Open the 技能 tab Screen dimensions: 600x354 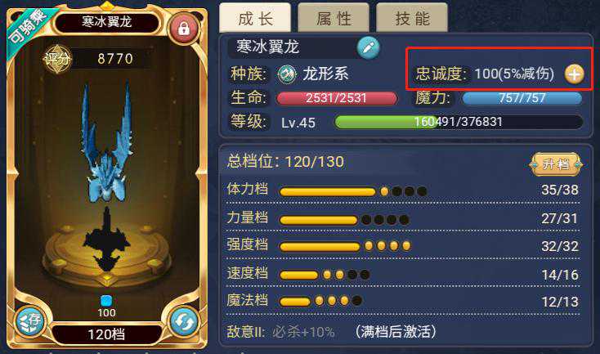(412, 18)
